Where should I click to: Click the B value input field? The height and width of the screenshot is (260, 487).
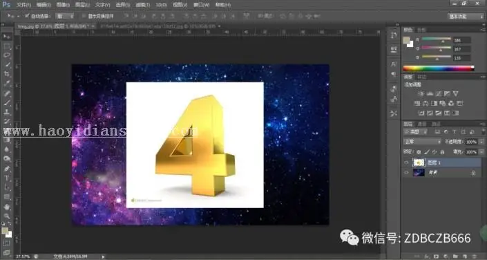pyautogui.click(x=461, y=58)
